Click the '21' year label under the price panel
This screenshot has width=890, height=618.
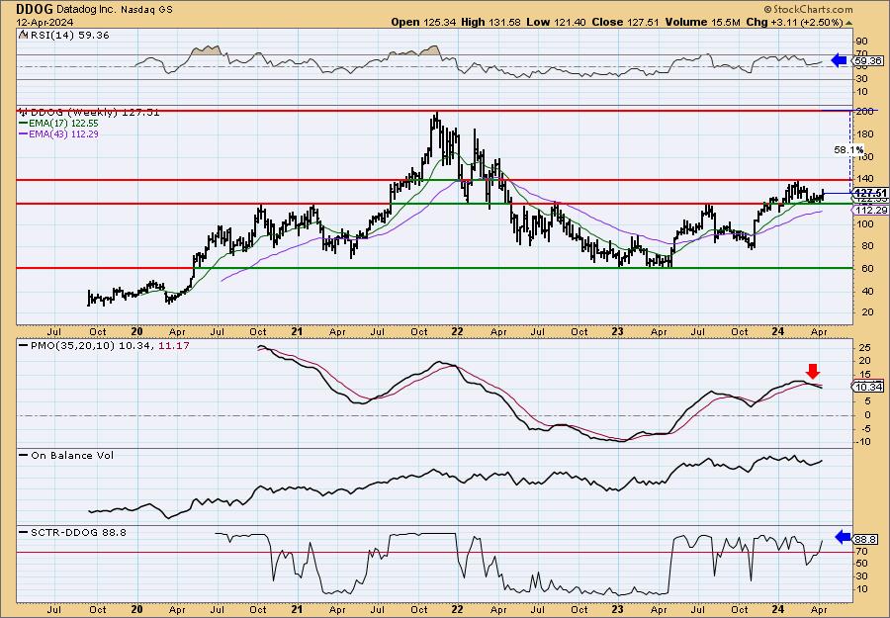click(297, 332)
